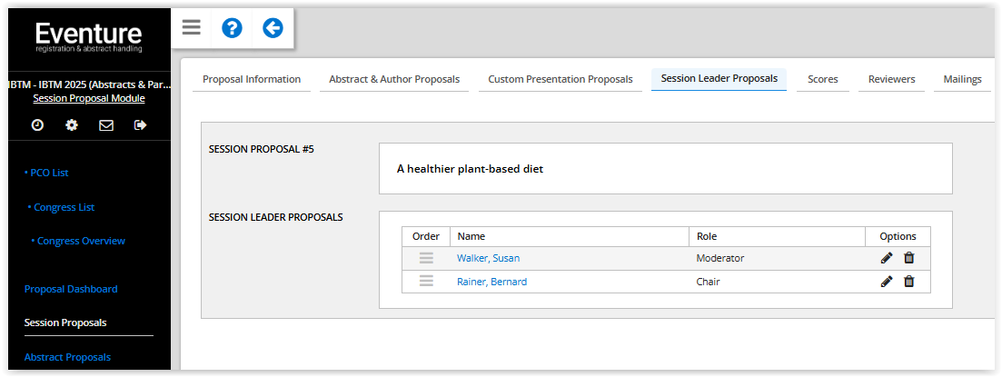1002x377 pixels.
Task: Click the blue back arrow icon
Action: coord(273,28)
